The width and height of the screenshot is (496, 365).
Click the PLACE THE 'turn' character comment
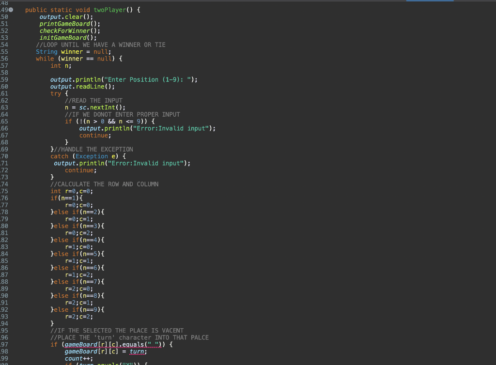(x=130, y=337)
